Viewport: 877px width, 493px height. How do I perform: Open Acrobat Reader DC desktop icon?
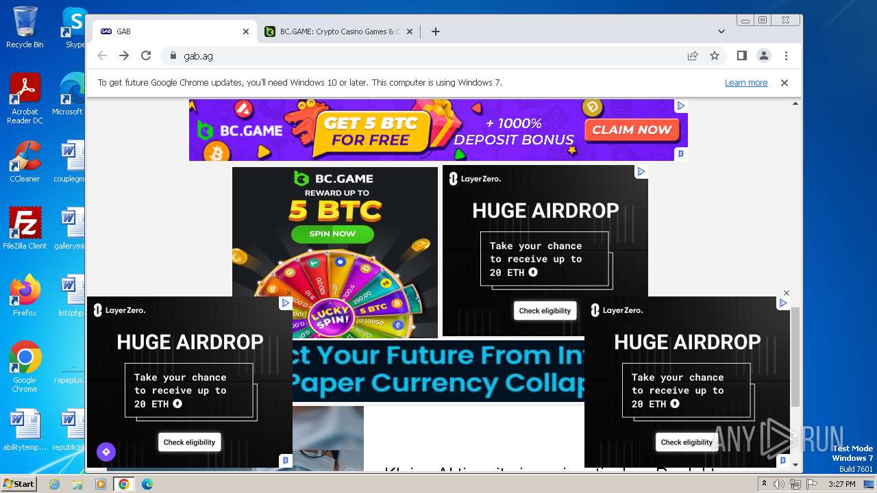25,99
